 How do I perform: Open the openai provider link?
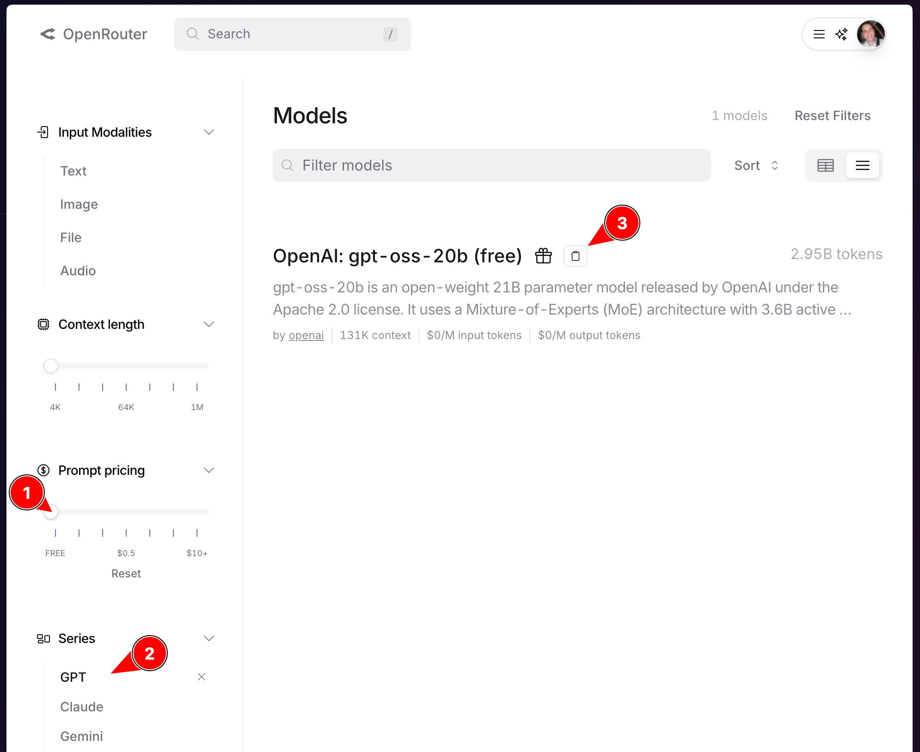coord(306,335)
